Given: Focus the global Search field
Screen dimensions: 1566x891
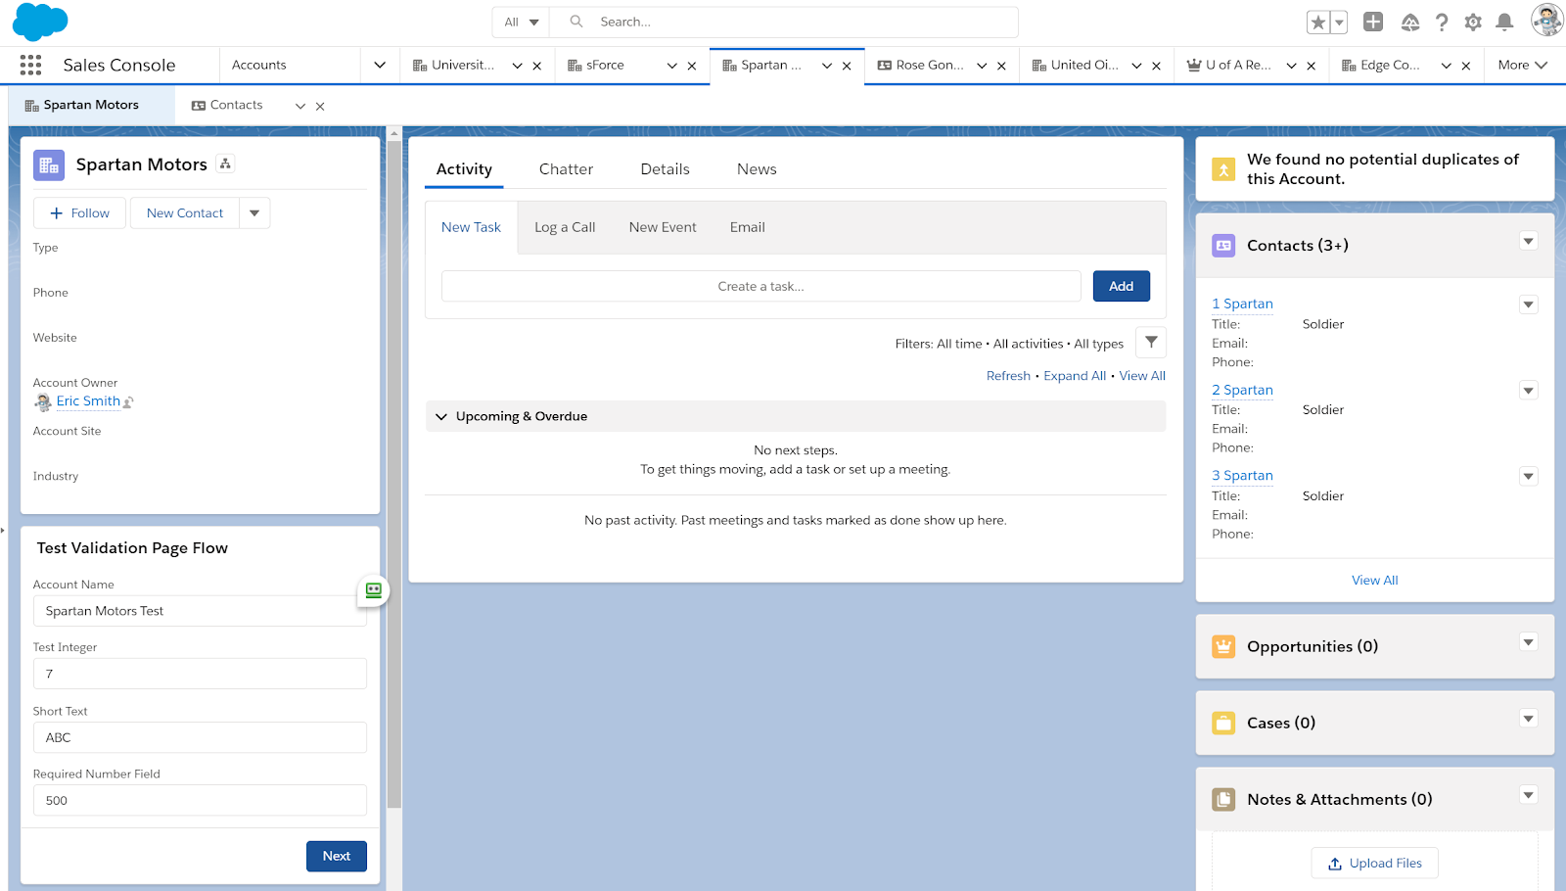Looking at the screenshot, I should coord(784,22).
